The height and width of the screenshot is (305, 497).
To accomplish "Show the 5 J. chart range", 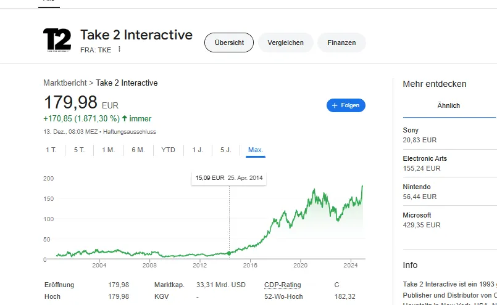I will point(226,150).
